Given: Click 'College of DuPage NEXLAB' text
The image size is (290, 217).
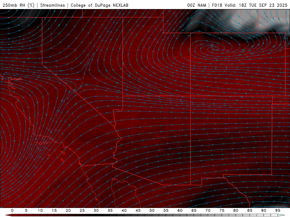Looking at the screenshot, I should (99, 5).
